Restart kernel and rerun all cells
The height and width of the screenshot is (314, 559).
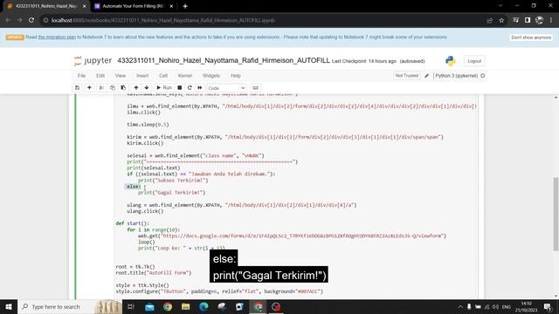200,87
